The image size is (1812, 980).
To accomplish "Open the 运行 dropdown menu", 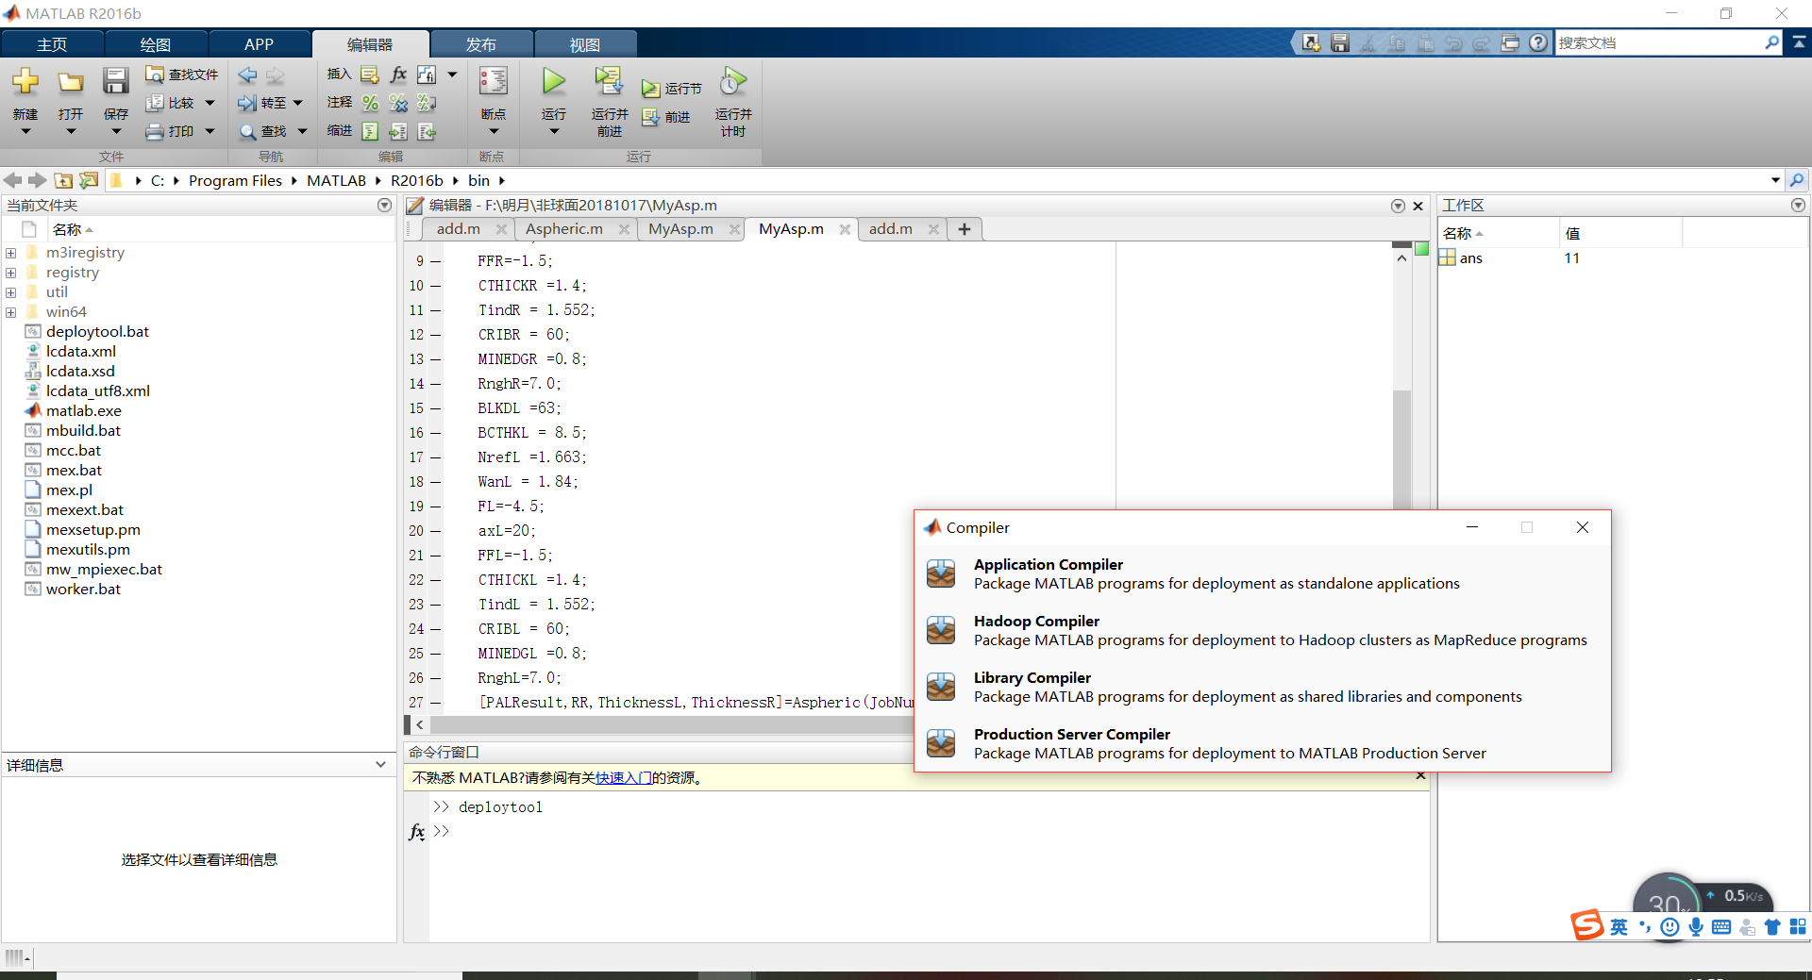I will pyautogui.click(x=554, y=132).
